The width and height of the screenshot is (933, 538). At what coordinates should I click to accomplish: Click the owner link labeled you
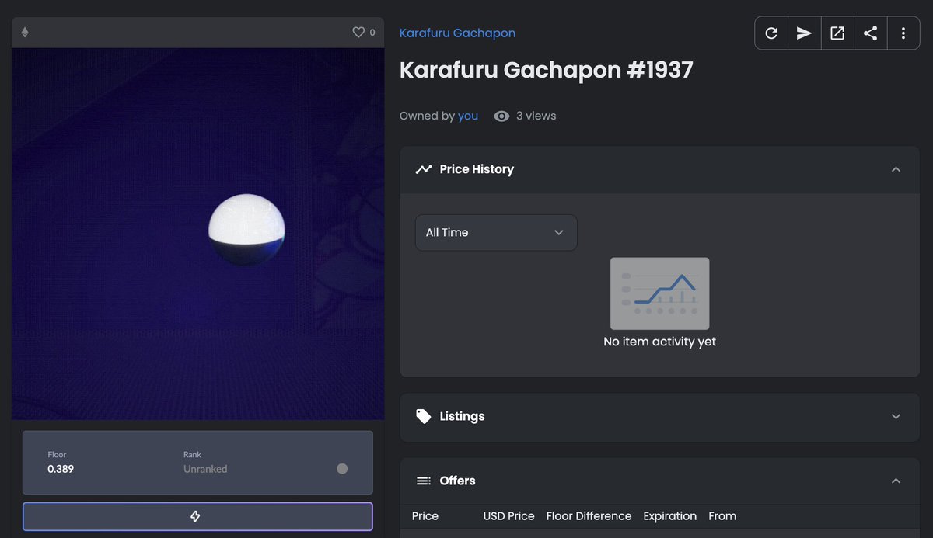tap(468, 115)
